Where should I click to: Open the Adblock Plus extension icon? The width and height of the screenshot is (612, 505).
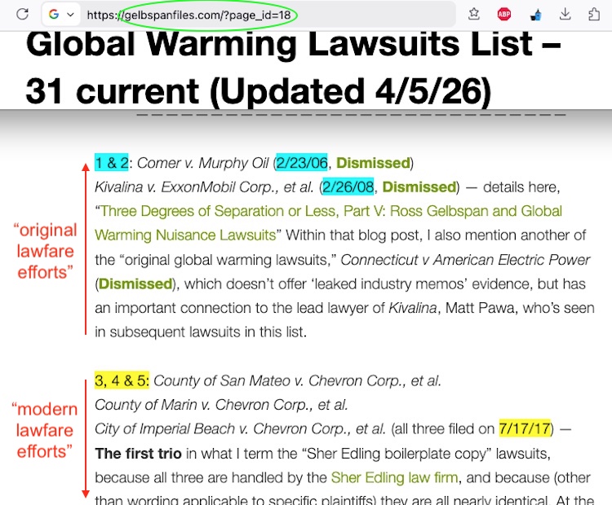pos(504,14)
